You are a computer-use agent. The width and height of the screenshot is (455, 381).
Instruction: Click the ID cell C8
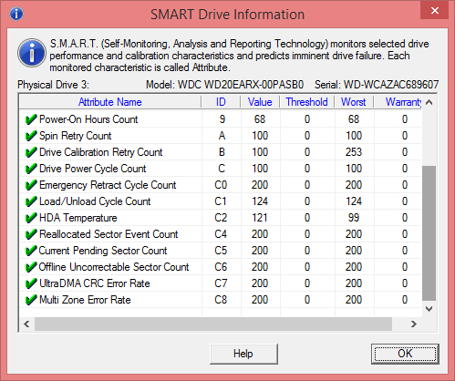(x=221, y=300)
